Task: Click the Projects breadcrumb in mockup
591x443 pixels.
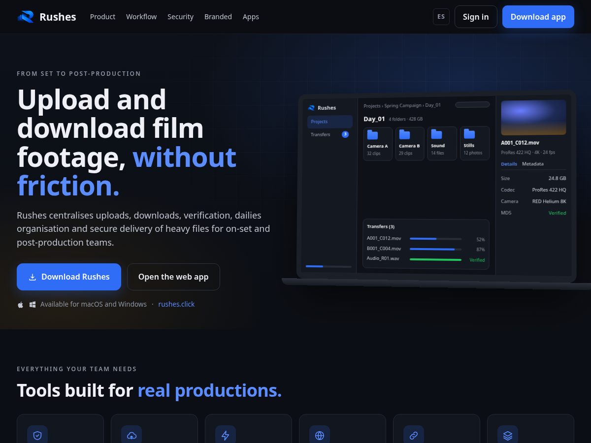Action: point(372,105)
